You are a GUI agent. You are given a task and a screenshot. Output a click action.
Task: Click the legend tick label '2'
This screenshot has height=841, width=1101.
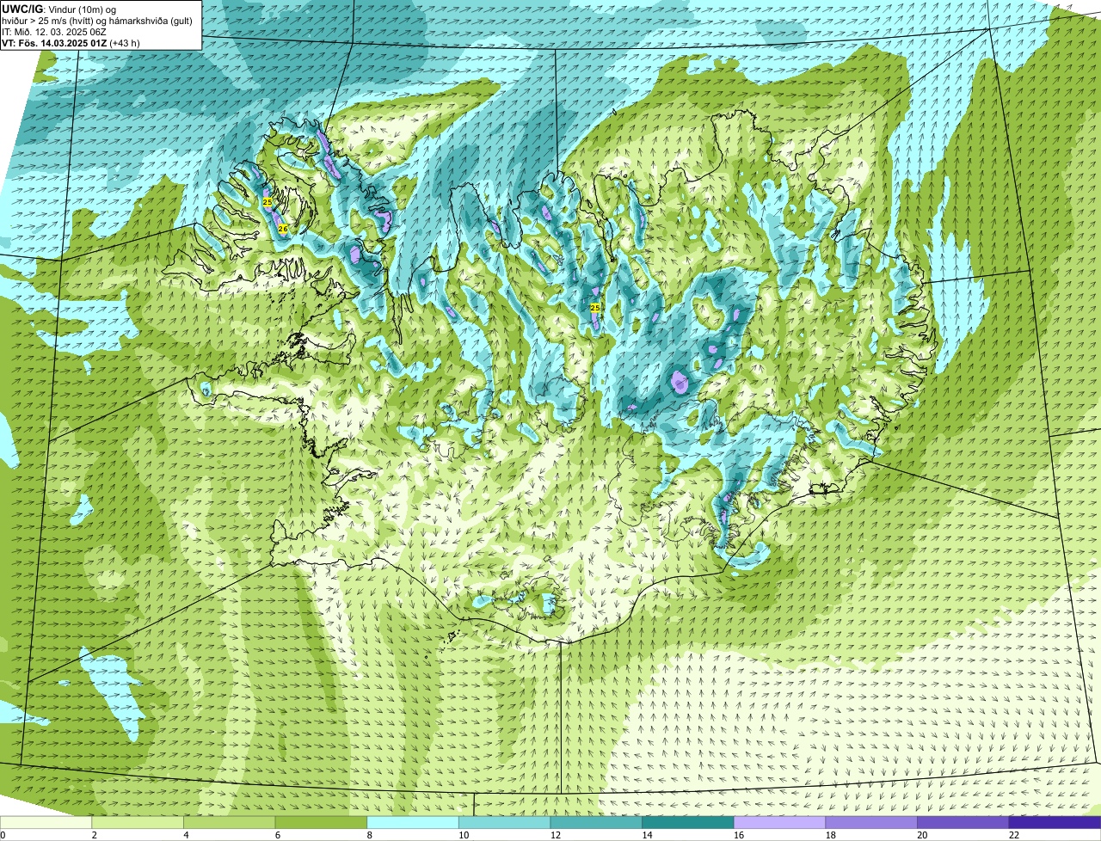point(94,835)
